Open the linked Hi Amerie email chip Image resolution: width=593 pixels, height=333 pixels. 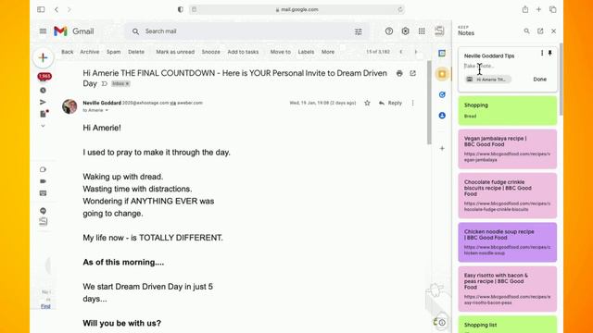coord(488,80)
